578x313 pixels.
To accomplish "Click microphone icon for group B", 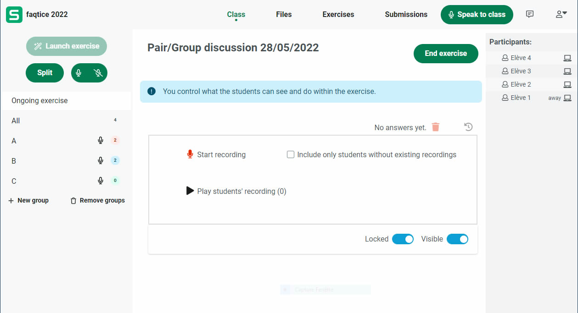I will coord(101,161).
